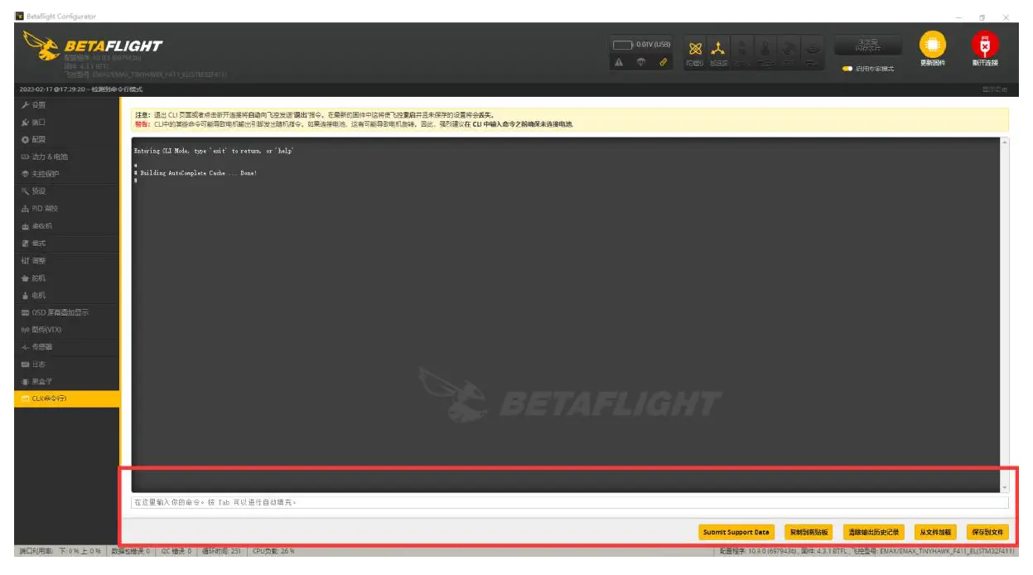Image resolution: width=1033 pixels, height=575 pixels.
Task: Open the 配置 configuration tab with gear icon
Action: 66,140
